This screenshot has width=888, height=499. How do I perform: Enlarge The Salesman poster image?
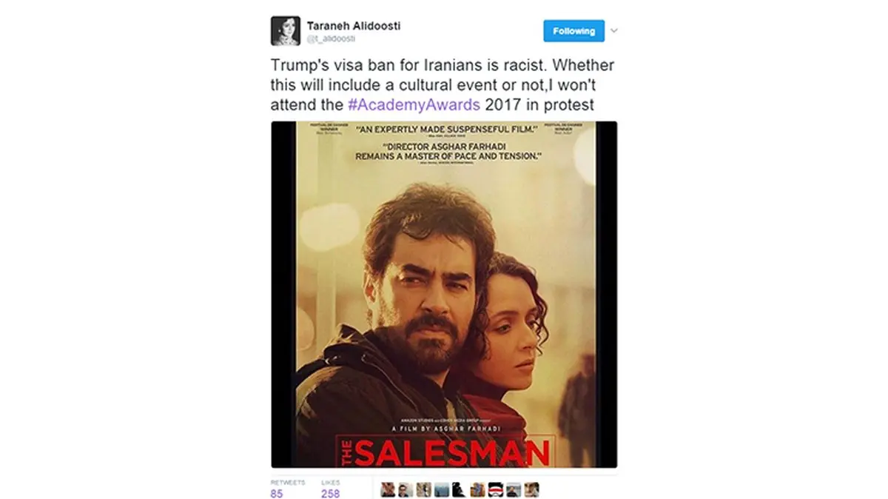(444, 294)
